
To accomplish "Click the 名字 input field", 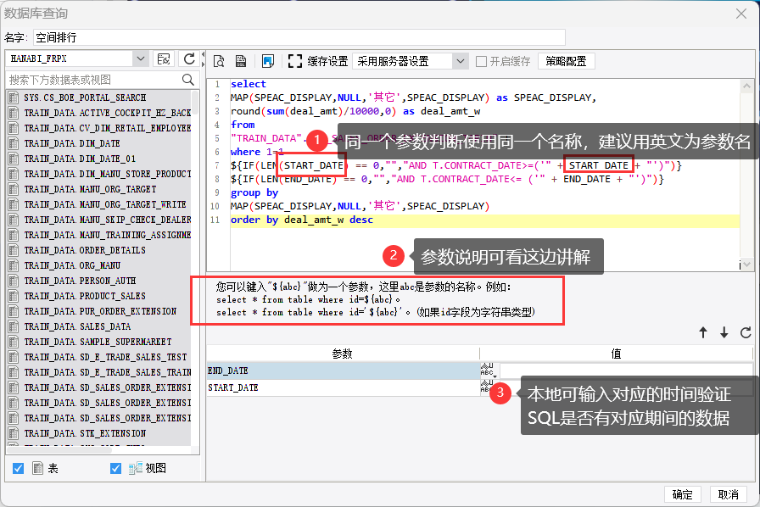I will click(299, 37).
